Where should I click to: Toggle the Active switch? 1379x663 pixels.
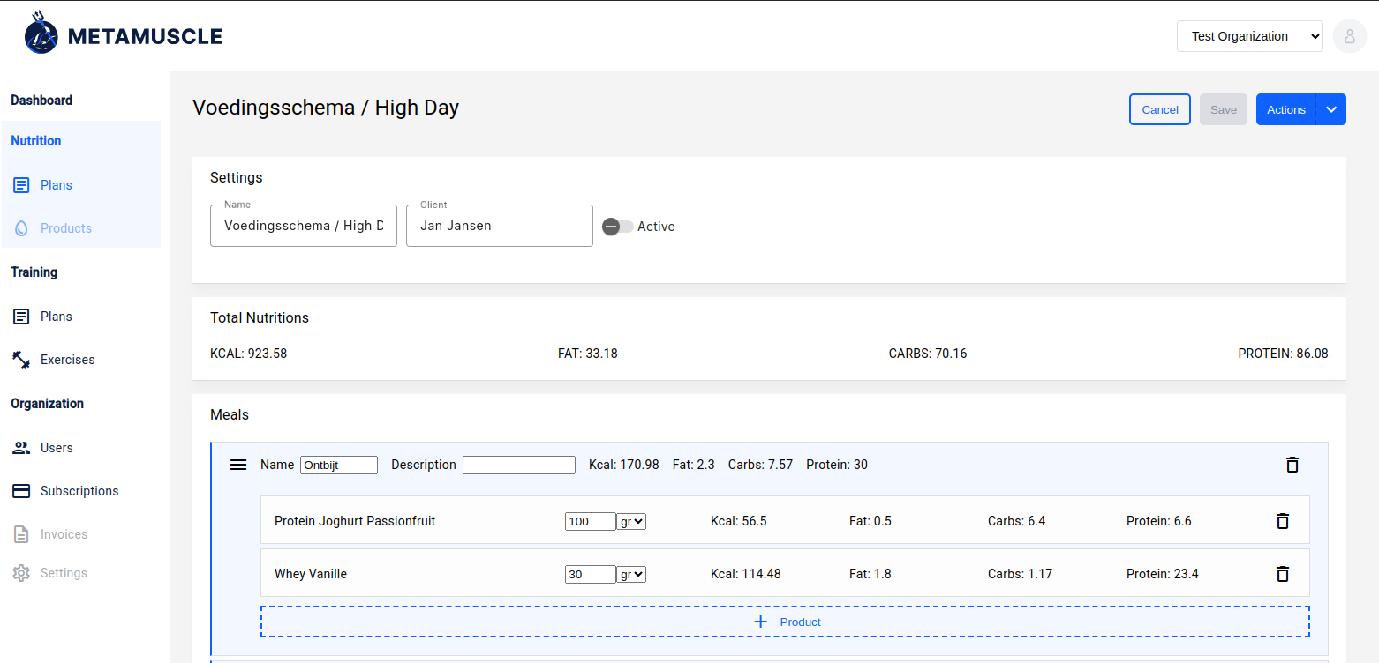pyautogui.click(x=617, y=227)
